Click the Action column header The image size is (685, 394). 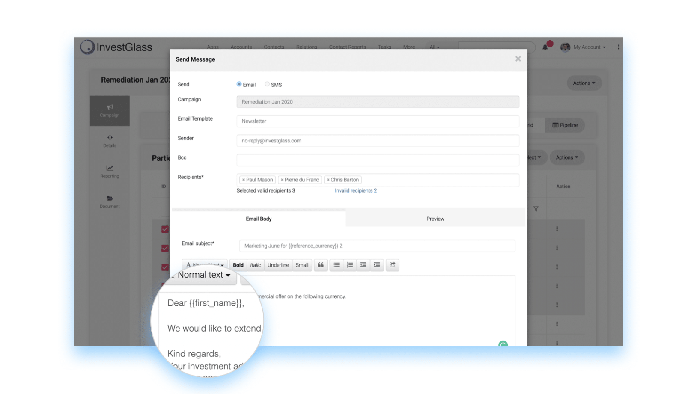click(x=563, y=187)
